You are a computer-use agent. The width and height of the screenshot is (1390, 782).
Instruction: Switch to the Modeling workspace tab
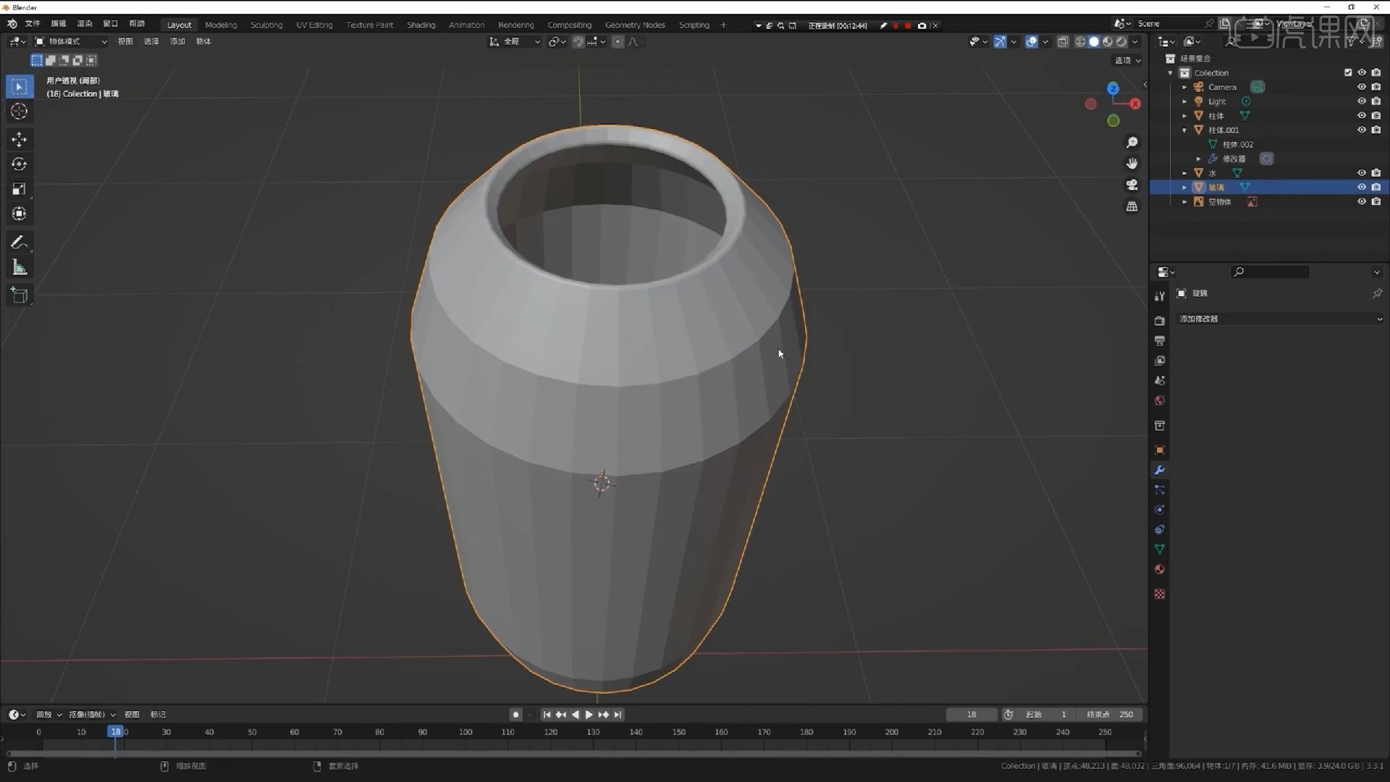pos(221,25)
